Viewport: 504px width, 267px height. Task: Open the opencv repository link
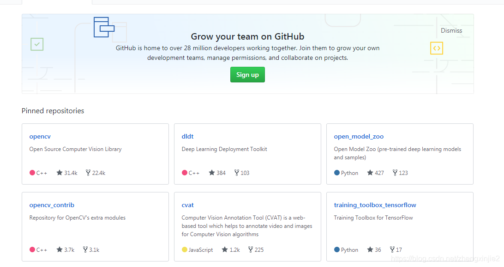[x=40, y=137]
